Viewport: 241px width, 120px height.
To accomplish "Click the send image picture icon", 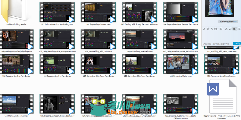I will click(221, 29).
